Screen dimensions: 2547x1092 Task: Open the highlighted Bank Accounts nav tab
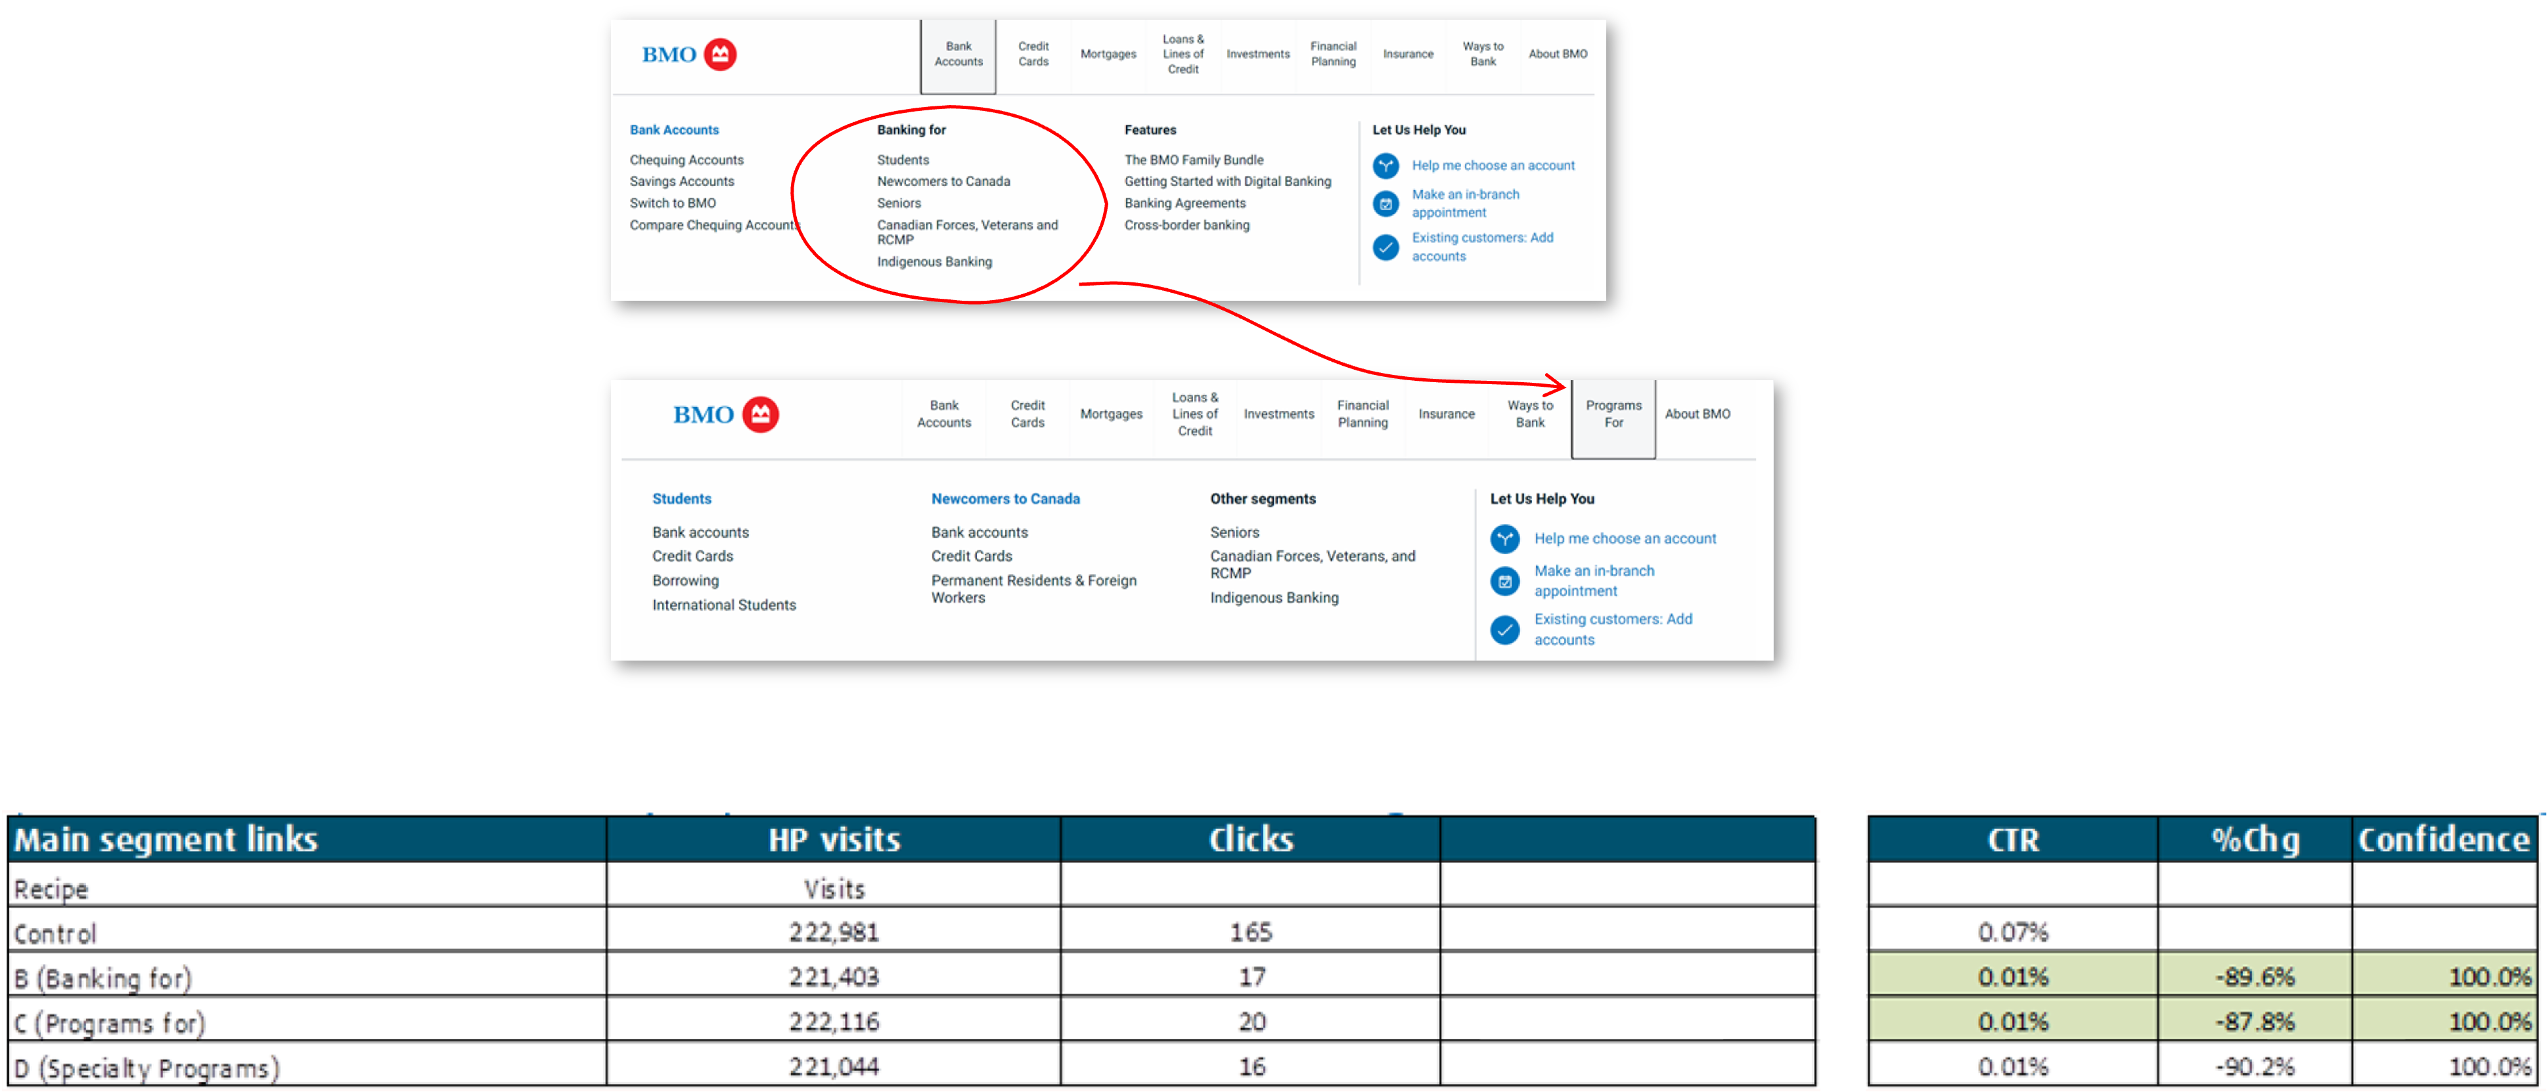(958, 55)
